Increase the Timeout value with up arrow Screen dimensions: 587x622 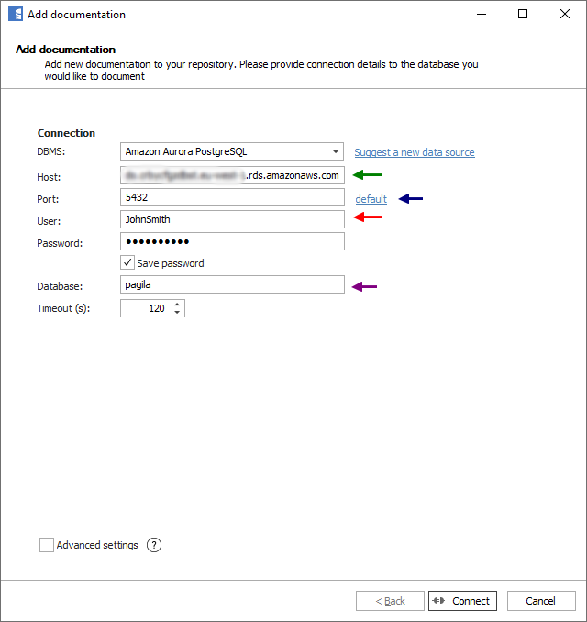click(x=177, y=304)
